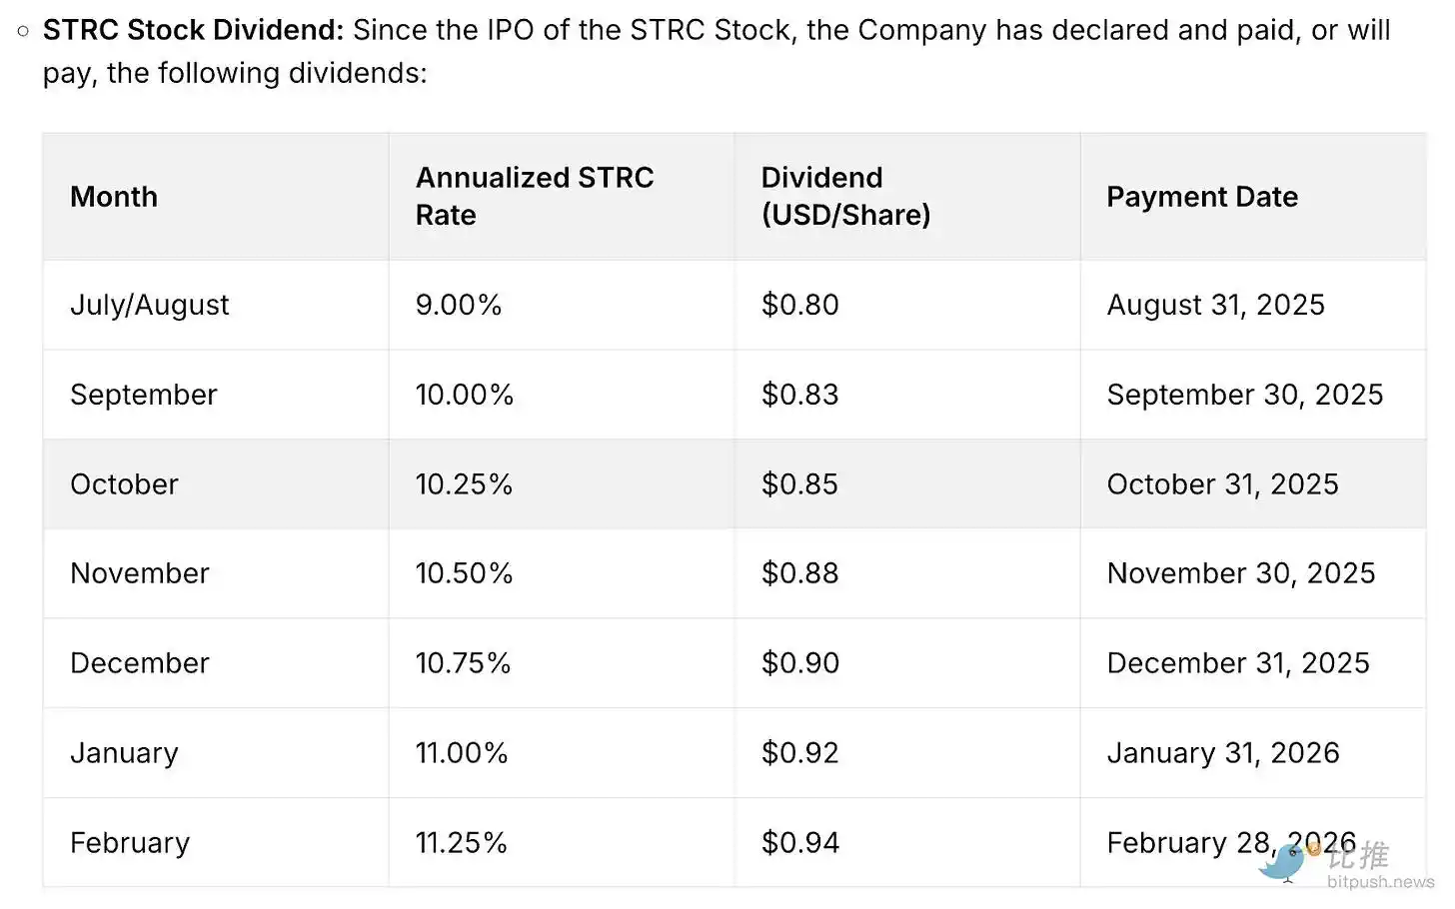Click the 11.25% rate cell
The width and height of the screenshot is (1455, 909).
(x=462, y=843)
